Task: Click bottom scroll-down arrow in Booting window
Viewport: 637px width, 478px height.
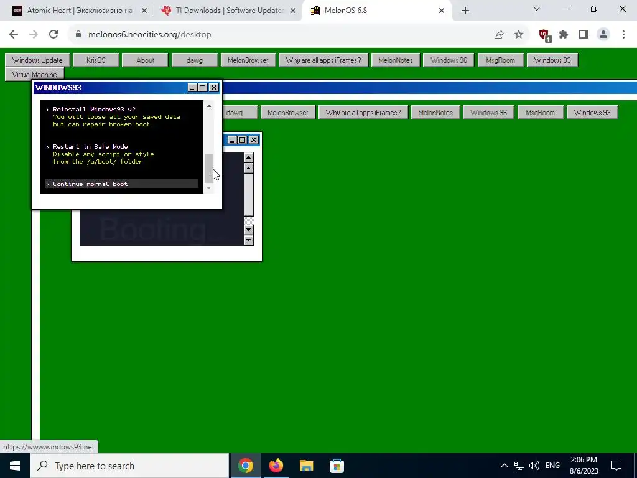Action: point(249,241)
